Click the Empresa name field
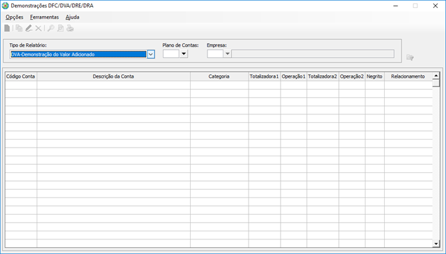This screenshot has height=254, width=446. 313,53
